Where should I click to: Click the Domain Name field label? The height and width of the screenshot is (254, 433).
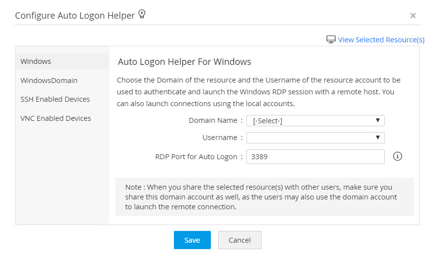(x=213, y=120)
